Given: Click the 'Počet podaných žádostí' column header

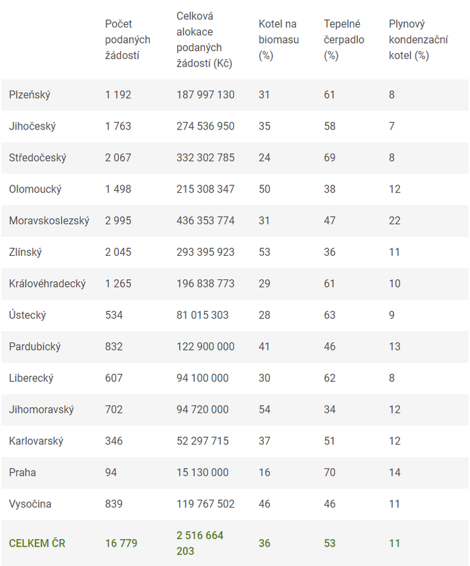Looking at the screenshot, I should pos(128,40).
